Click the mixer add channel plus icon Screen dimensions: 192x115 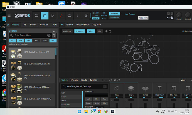pyautogui.click(x=103, y=80)
